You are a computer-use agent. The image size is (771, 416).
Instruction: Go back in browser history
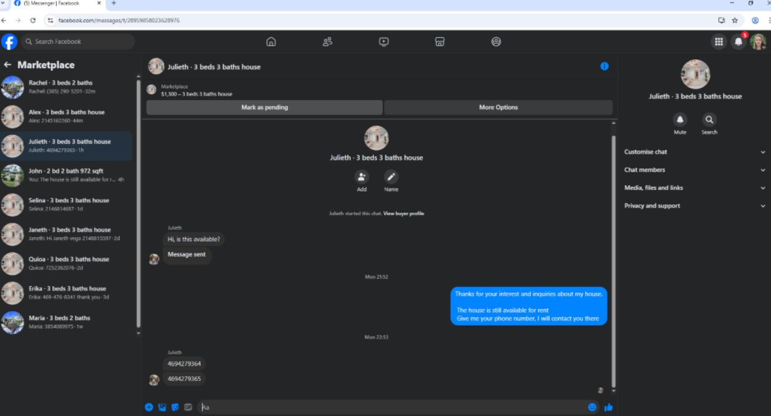tap(4, 20)
